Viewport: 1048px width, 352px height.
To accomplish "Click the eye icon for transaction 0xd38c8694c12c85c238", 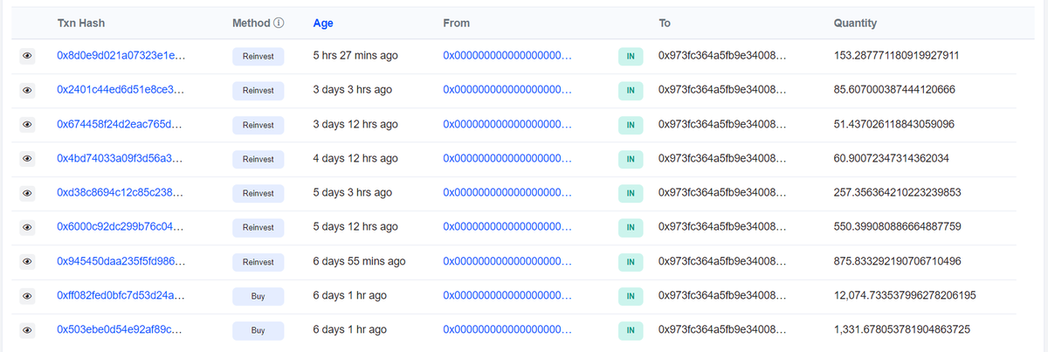I will click(27, 193).
